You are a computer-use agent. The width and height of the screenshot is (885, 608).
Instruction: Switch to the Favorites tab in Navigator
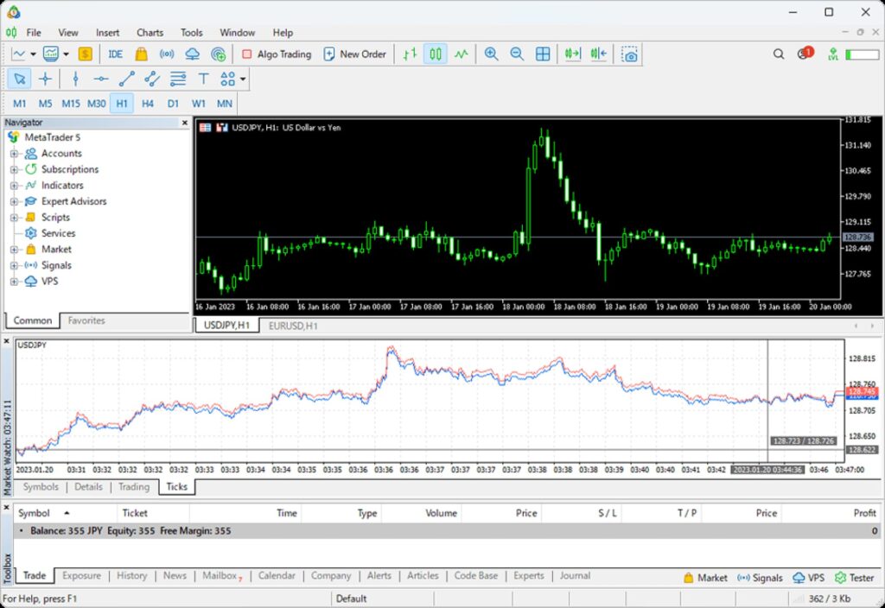86,320
